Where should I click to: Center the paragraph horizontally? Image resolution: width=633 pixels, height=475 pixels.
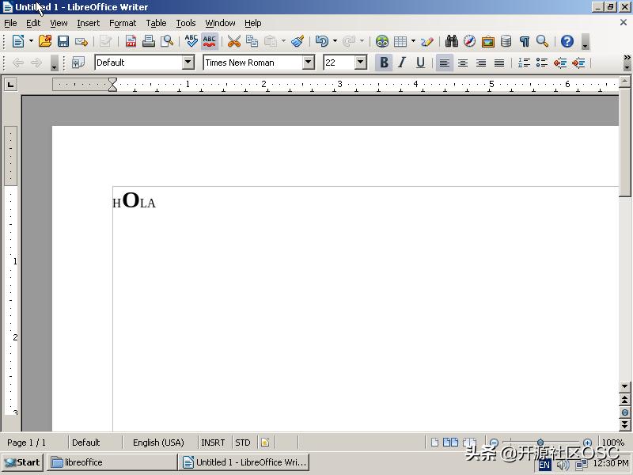[463, 63]
